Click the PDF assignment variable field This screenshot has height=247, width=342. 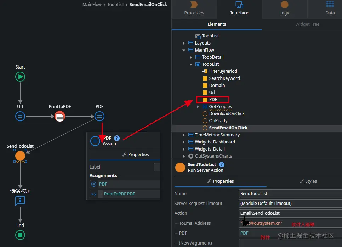[x=125, y=184]
